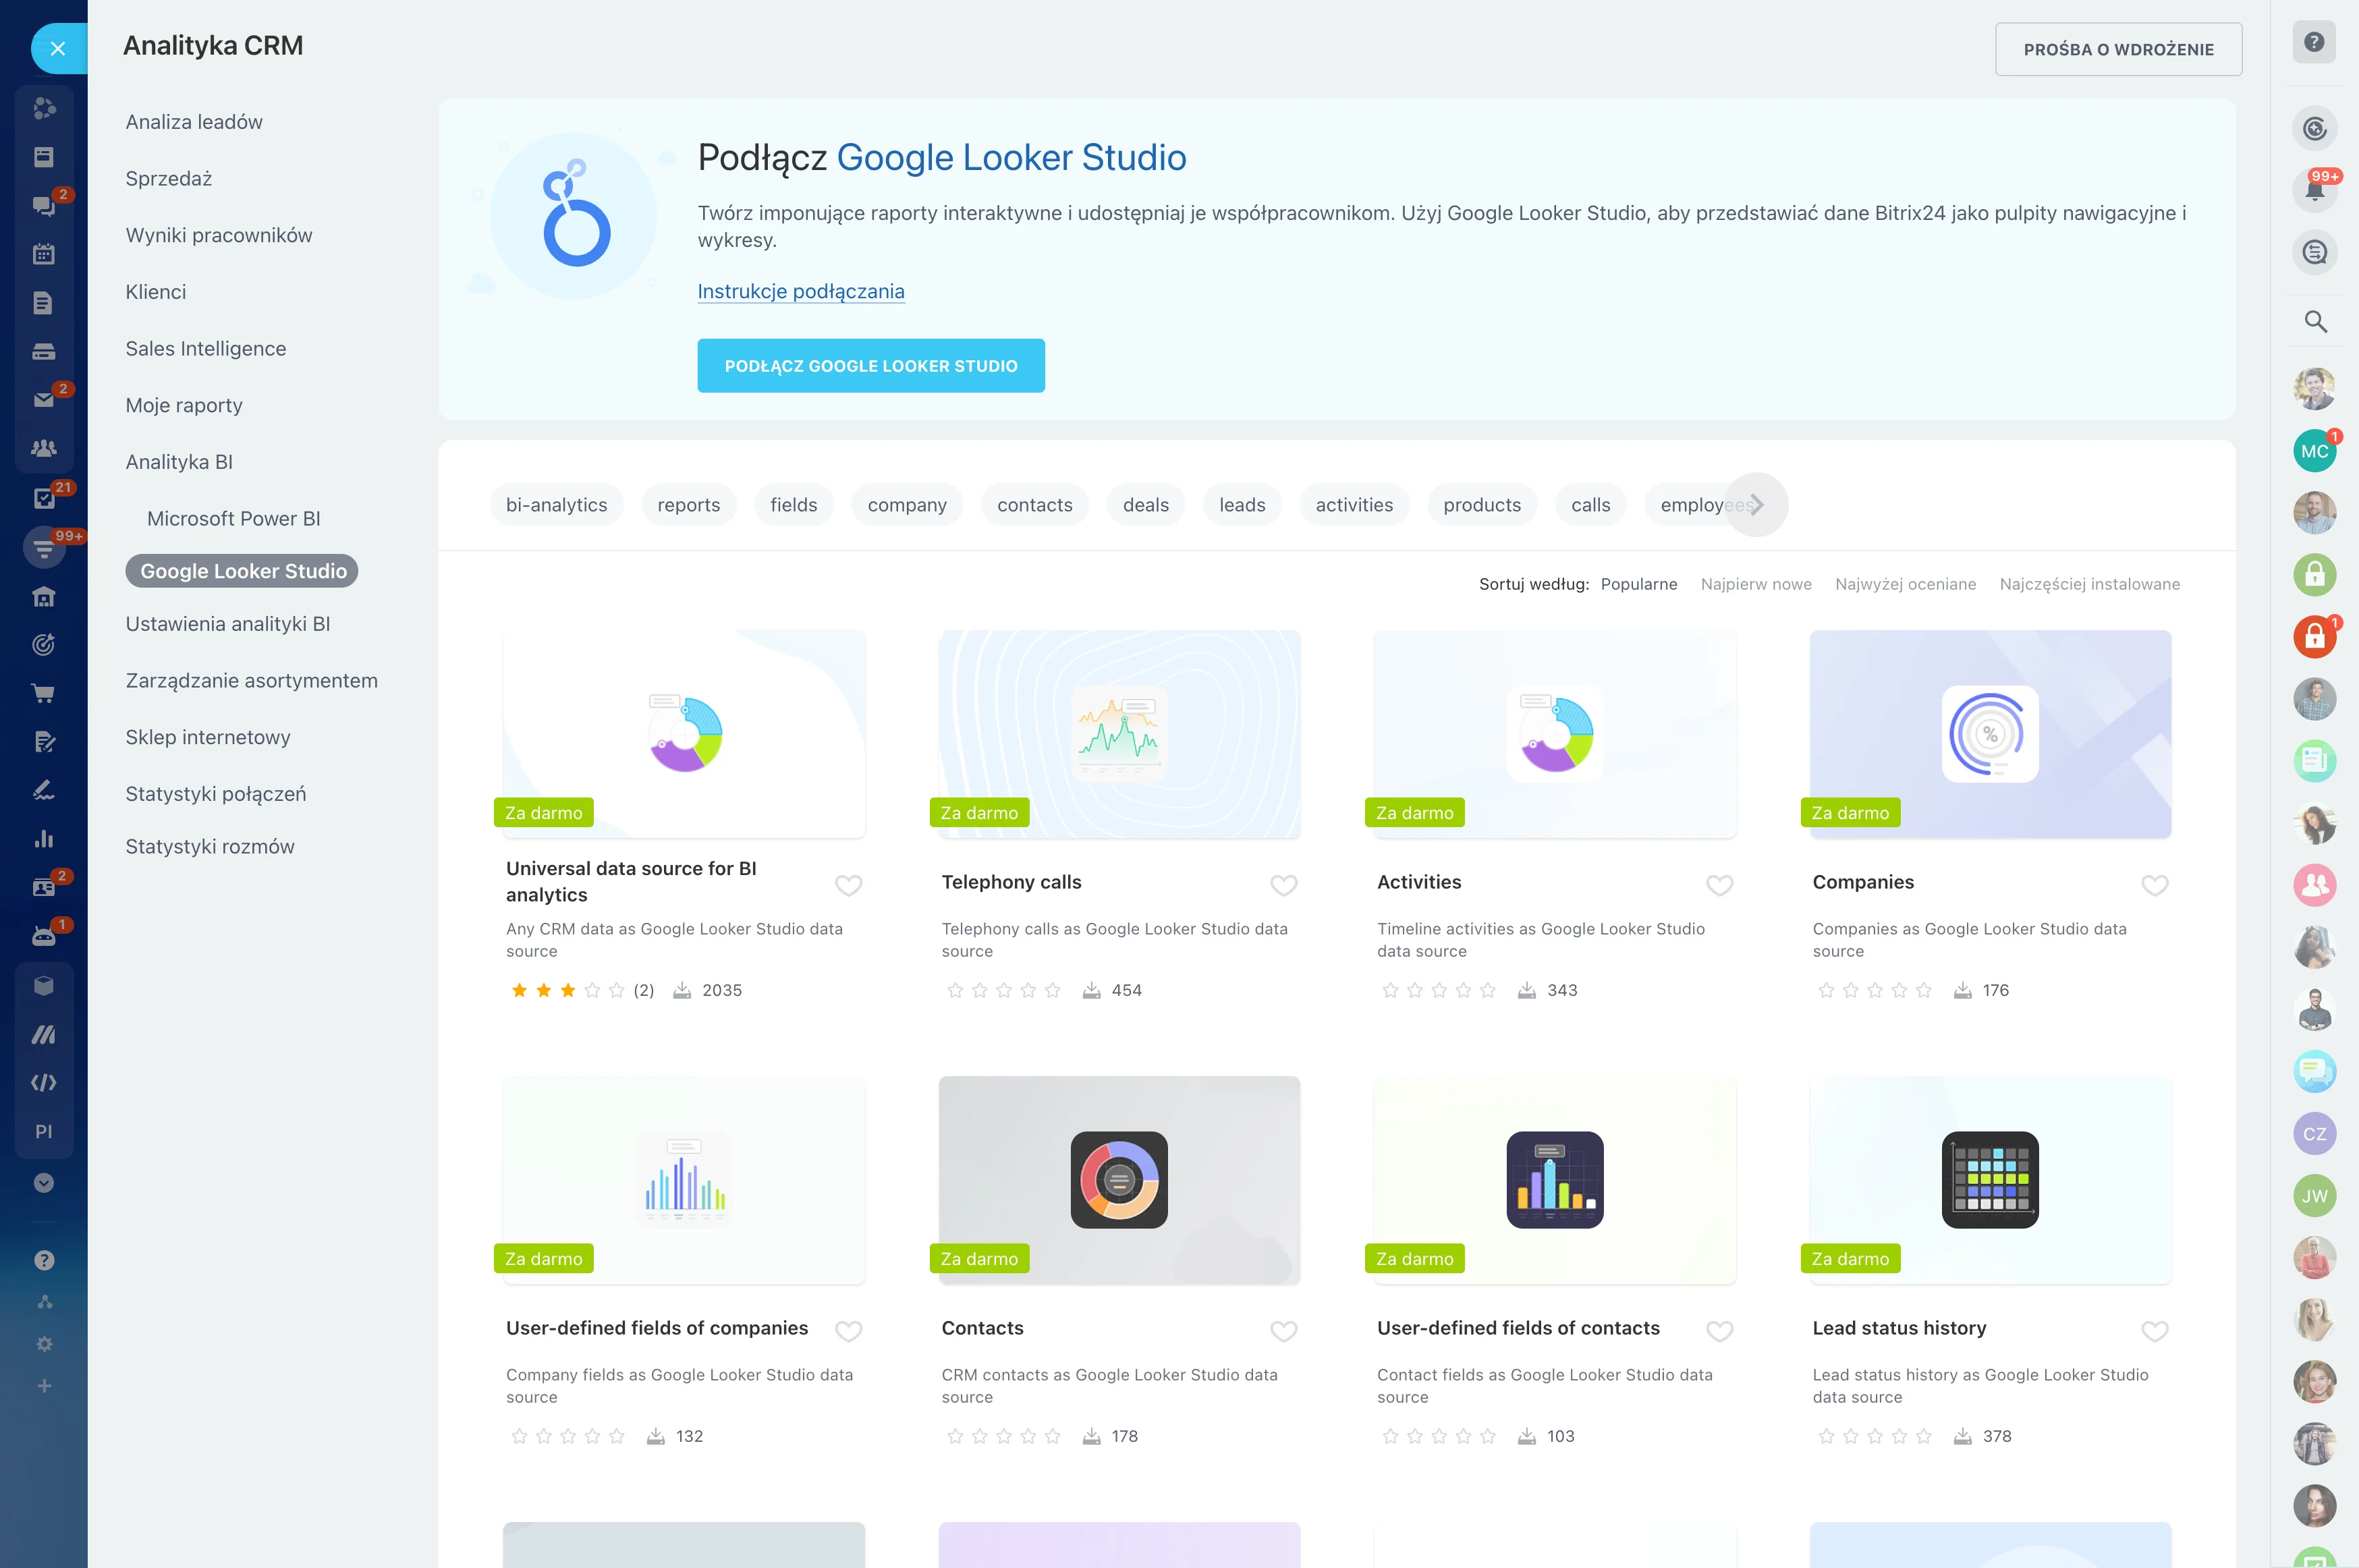2359x1568 pixels.
Task: Close the analytics slider panel
Action: [57, 48]
